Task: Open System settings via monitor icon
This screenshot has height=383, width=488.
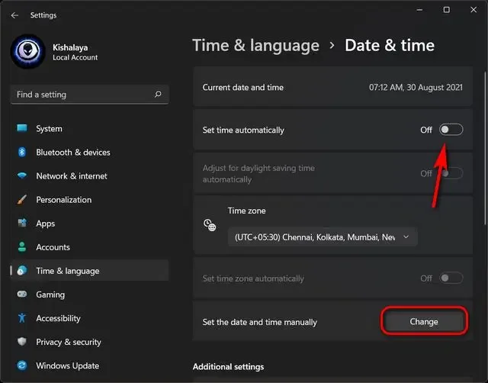Action: tap(22, 128)
